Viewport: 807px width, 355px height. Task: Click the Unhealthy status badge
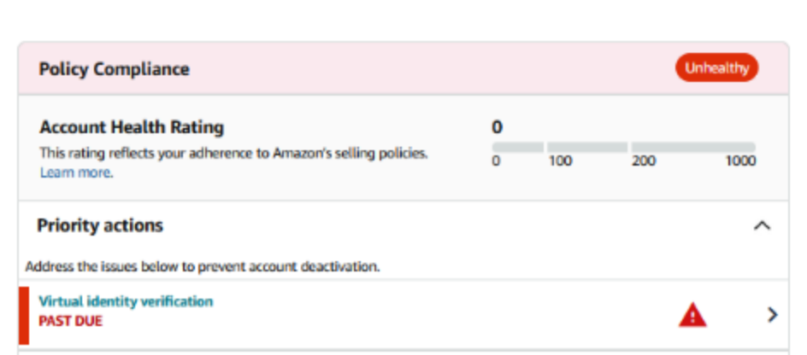[x=716, y=67]
